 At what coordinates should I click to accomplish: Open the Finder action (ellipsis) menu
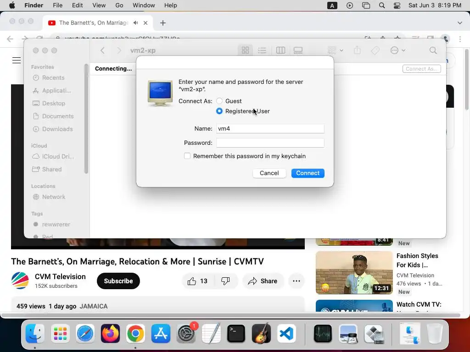tap(398, 50)
